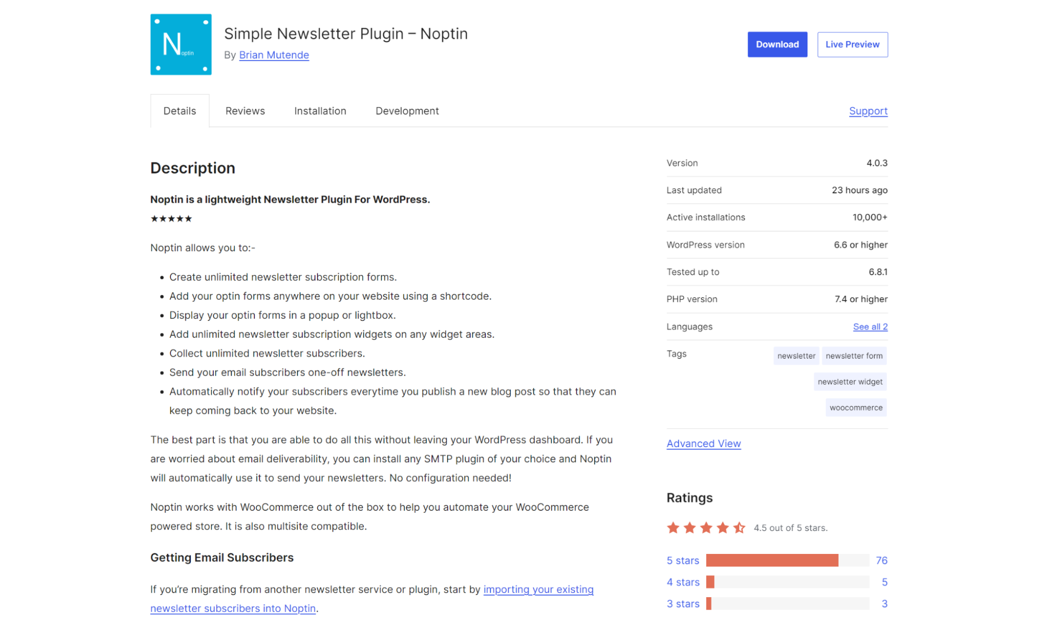The height and width of the screenshot is (617, 1042).
Task: Click the 10,000+ active installations value
Action: [x=869, y=217]
